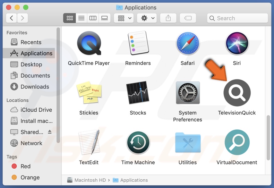Go forward with the right chevron button

pos(22,18)
